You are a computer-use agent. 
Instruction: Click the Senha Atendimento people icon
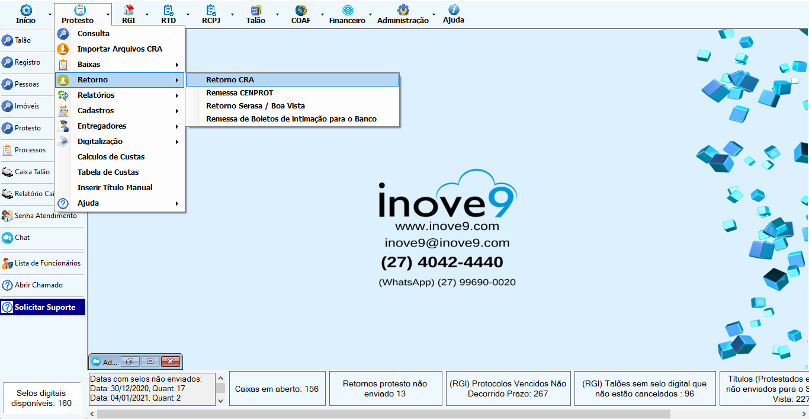7,216
